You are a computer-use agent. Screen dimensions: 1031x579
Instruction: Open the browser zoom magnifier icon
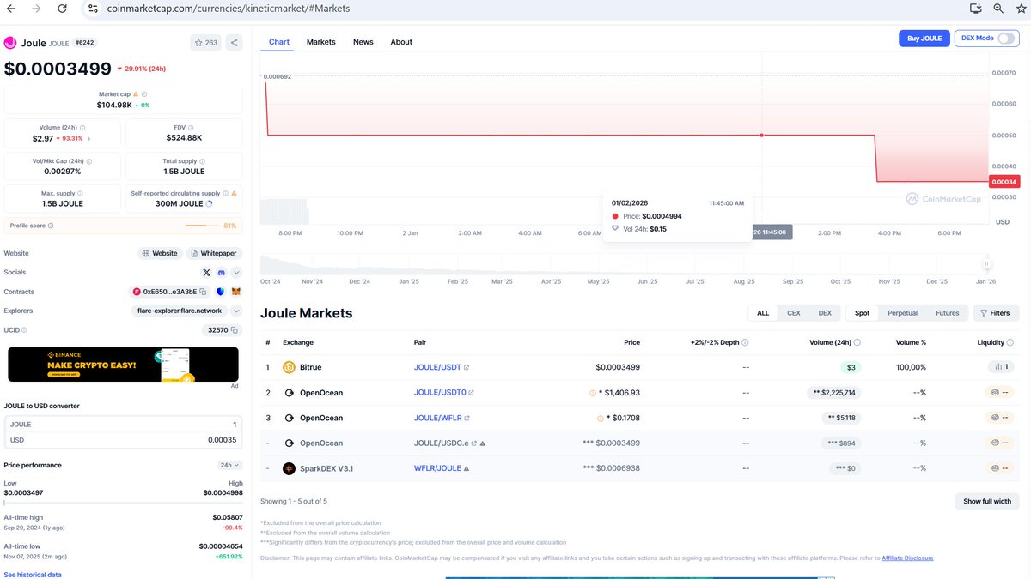[x=998, y=8]
